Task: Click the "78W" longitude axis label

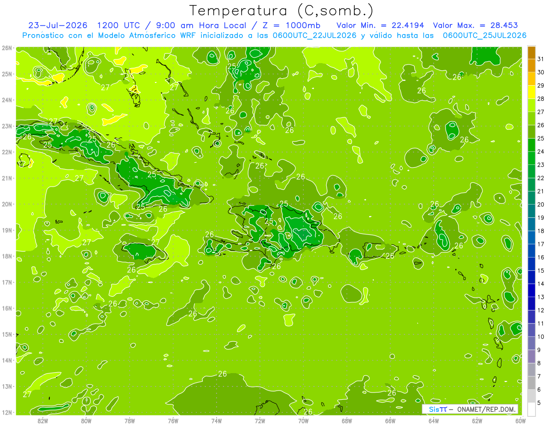Action: 129,421
